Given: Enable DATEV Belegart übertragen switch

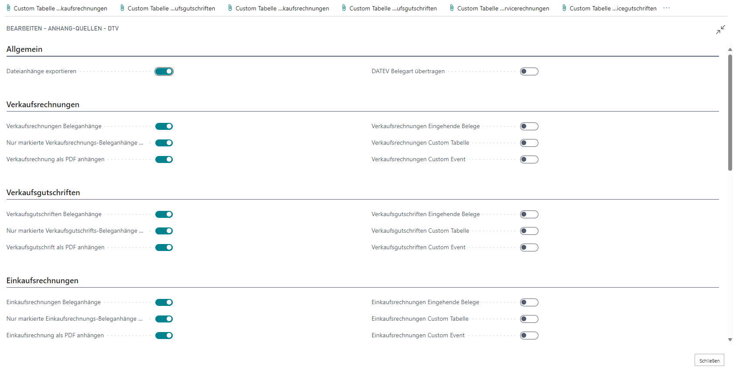Looking at the screenshot, I should coord(529,71).
